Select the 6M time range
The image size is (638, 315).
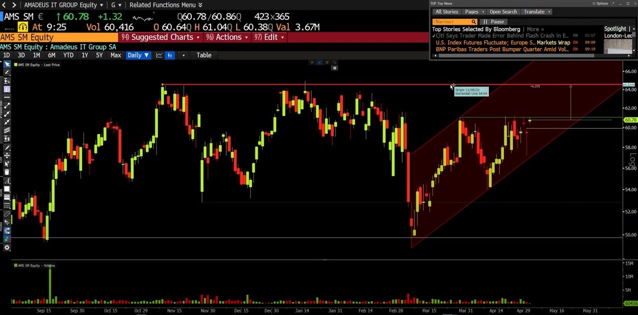[52, 55]
